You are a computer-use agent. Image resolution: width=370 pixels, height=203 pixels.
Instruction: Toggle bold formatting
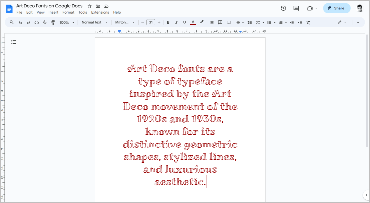coord(168,22)
